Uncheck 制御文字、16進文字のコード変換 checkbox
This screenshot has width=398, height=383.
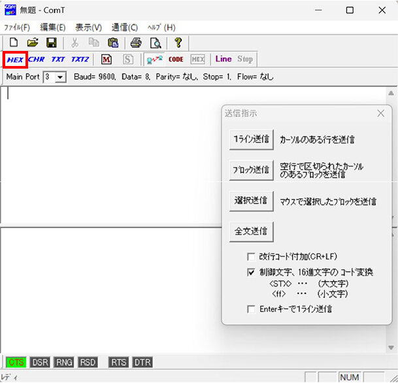[x=251, y=273]
